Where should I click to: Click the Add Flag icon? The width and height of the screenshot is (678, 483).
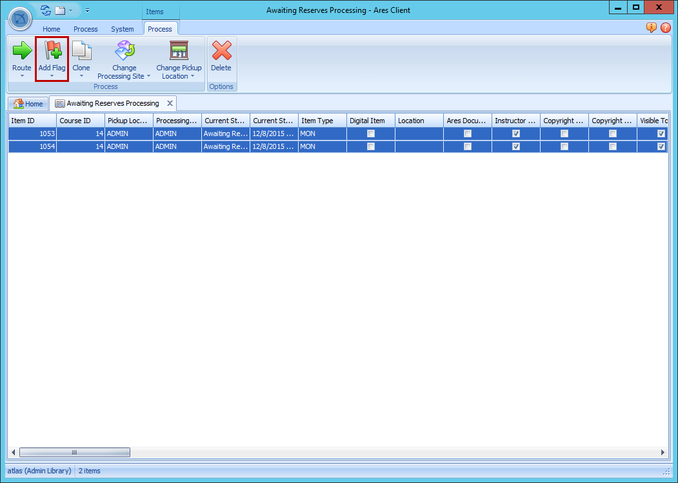coord(51,49)
